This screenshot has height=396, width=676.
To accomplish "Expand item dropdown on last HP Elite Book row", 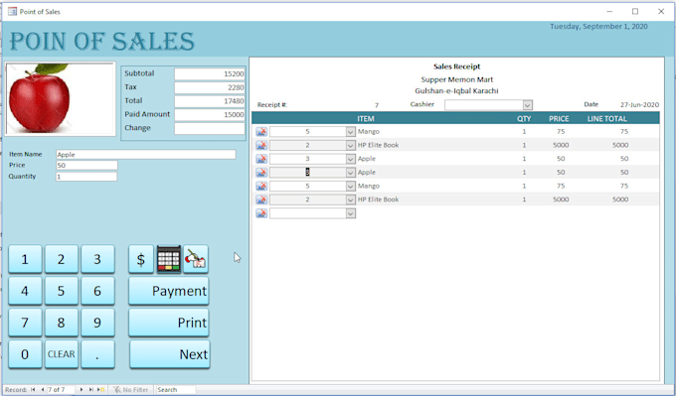I will click(x=351, y=199).
